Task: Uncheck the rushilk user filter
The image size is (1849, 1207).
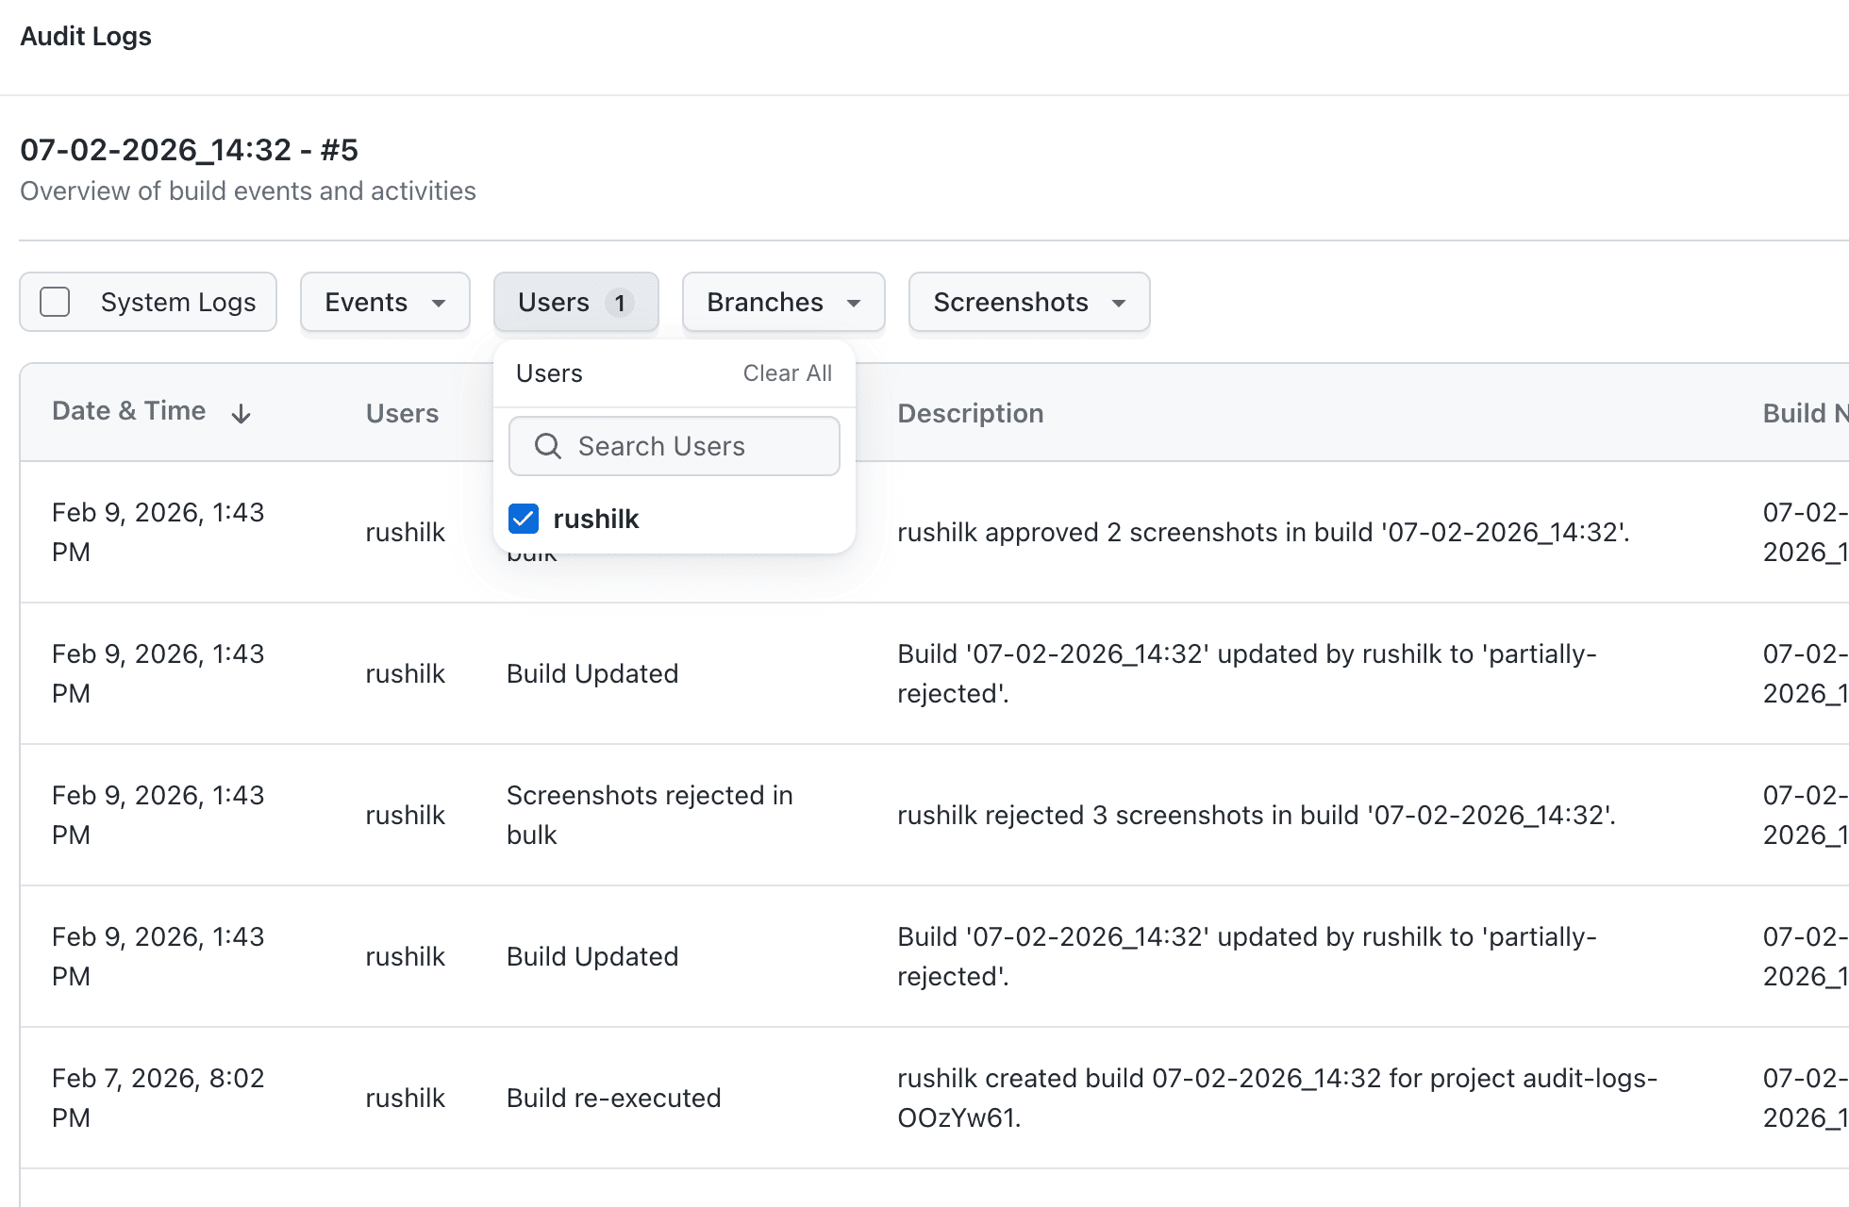Action: (x=524, y=519)
